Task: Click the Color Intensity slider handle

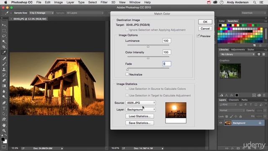Action: pyautogui.click(x=148, y=58)
